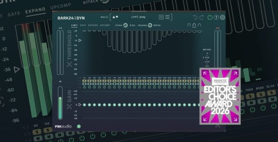Select the attack value 6 ms

[x=132, y=25]
